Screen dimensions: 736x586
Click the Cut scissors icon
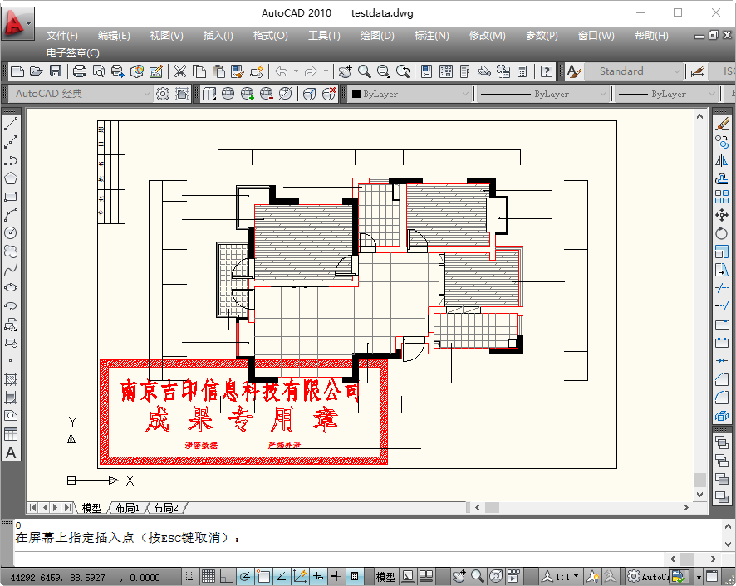tap(180, 71)
